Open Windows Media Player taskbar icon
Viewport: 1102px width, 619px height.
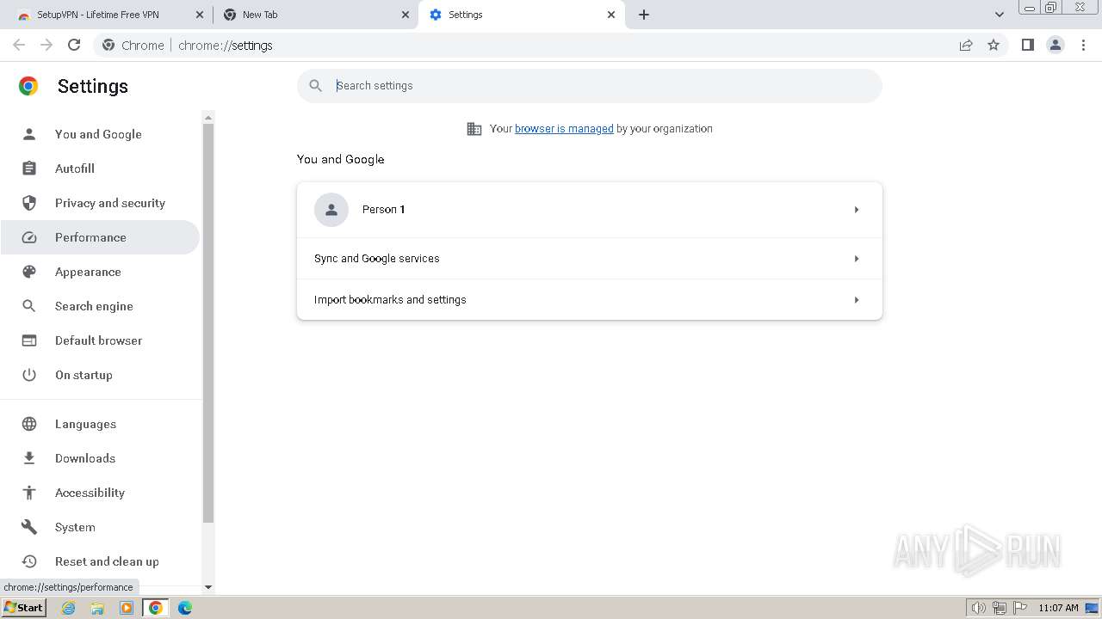[x=127, y=608]
